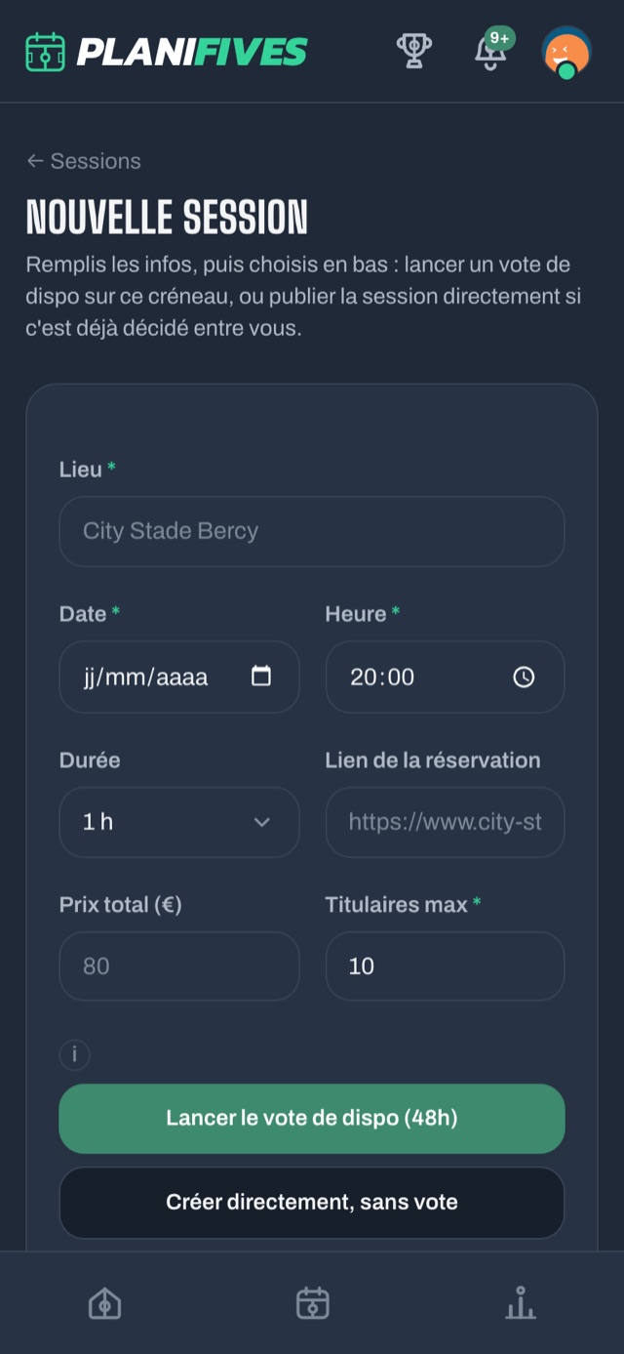Open the time picker clock icon

[524, 677]
